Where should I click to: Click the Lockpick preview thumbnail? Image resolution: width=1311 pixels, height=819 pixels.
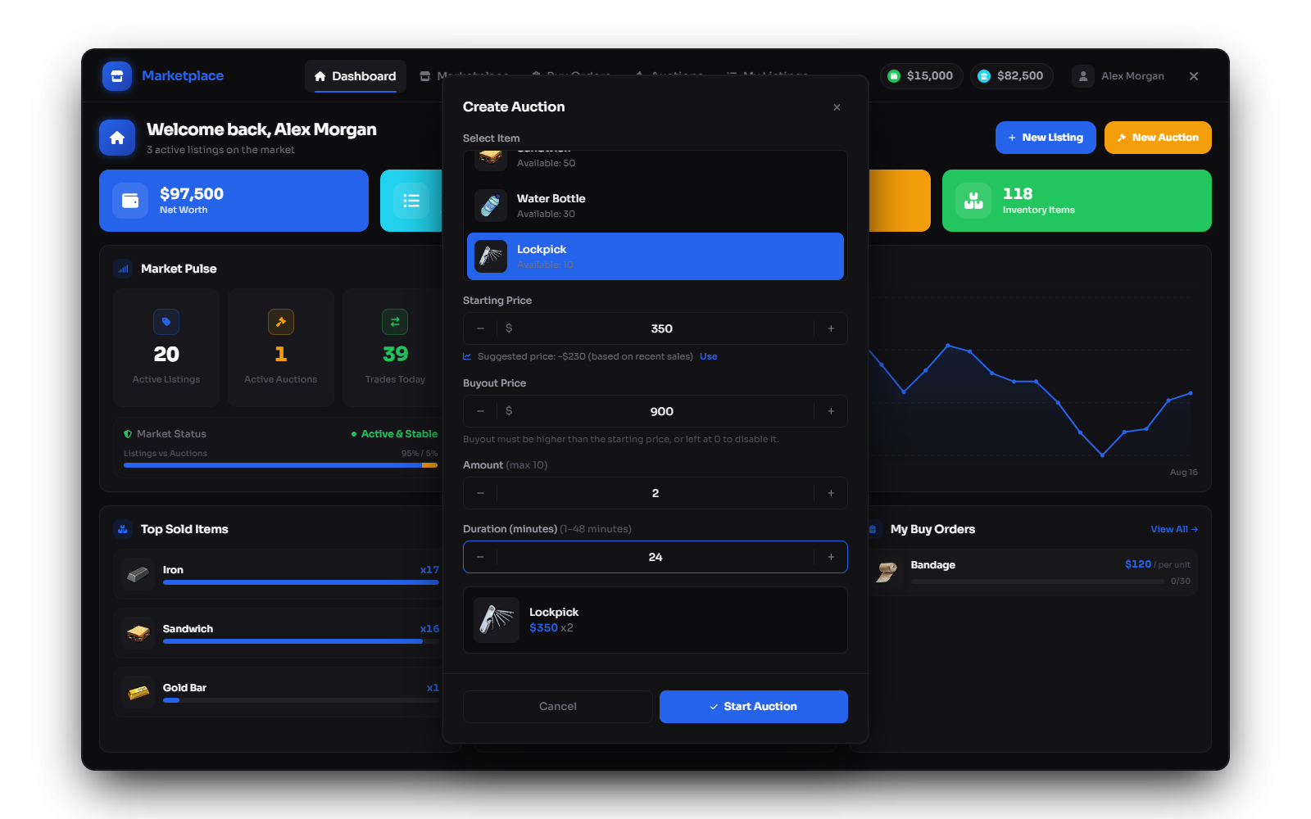coord(497,620)
